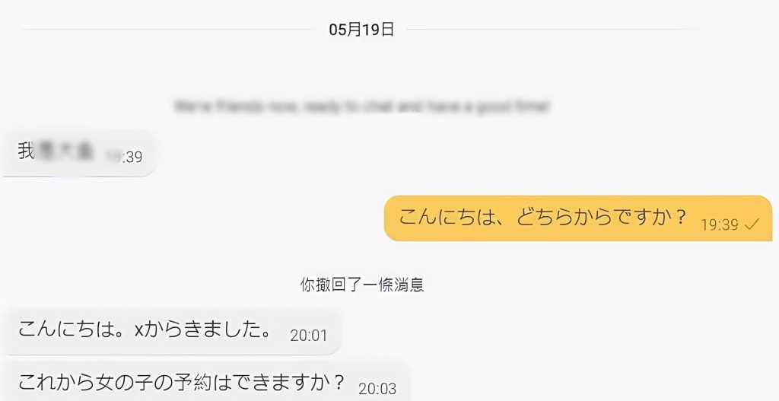
Task: Click the blurred friends system notice
Action: (x=361, y=106)
